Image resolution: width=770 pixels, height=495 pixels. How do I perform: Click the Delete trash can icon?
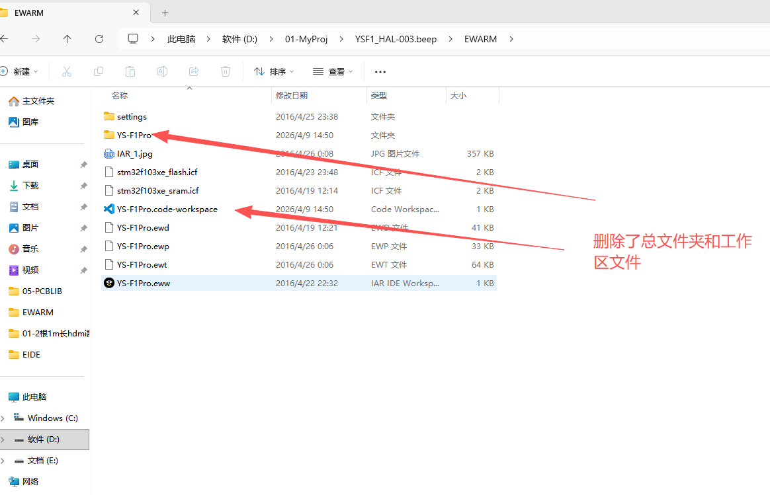pos(226,71)
